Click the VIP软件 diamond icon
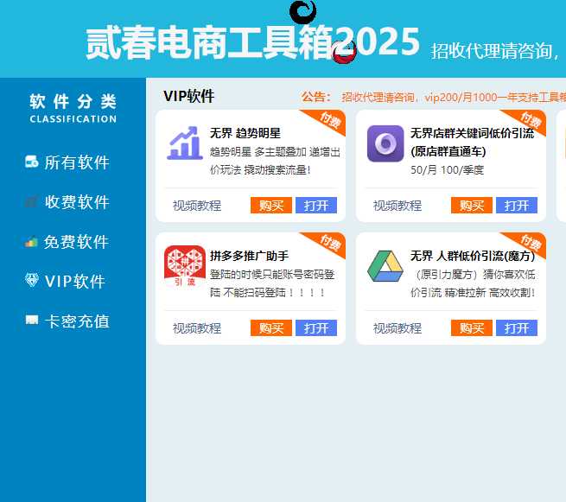The height and width of the screenshot is (502, 566). [32, 280]
